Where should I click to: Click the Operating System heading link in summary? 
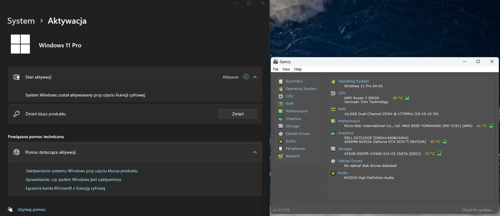pyautogui.click(x=354, y=81)
